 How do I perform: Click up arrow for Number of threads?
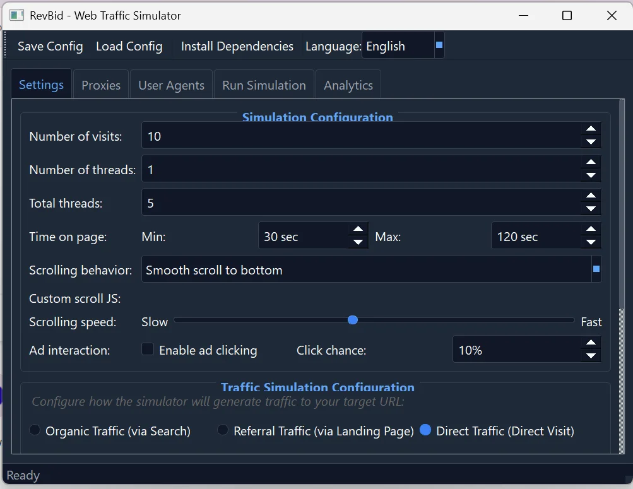tap(591, 162)
